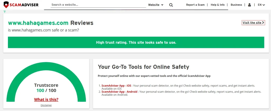
Task: Open the Help & Info menu
Action: 218,5
